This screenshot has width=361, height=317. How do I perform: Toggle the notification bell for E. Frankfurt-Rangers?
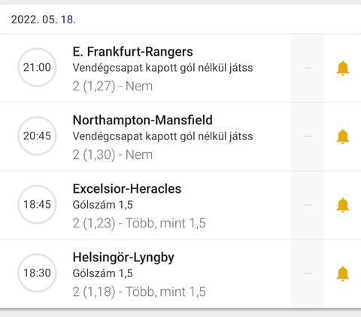click(x=342, y=68)
